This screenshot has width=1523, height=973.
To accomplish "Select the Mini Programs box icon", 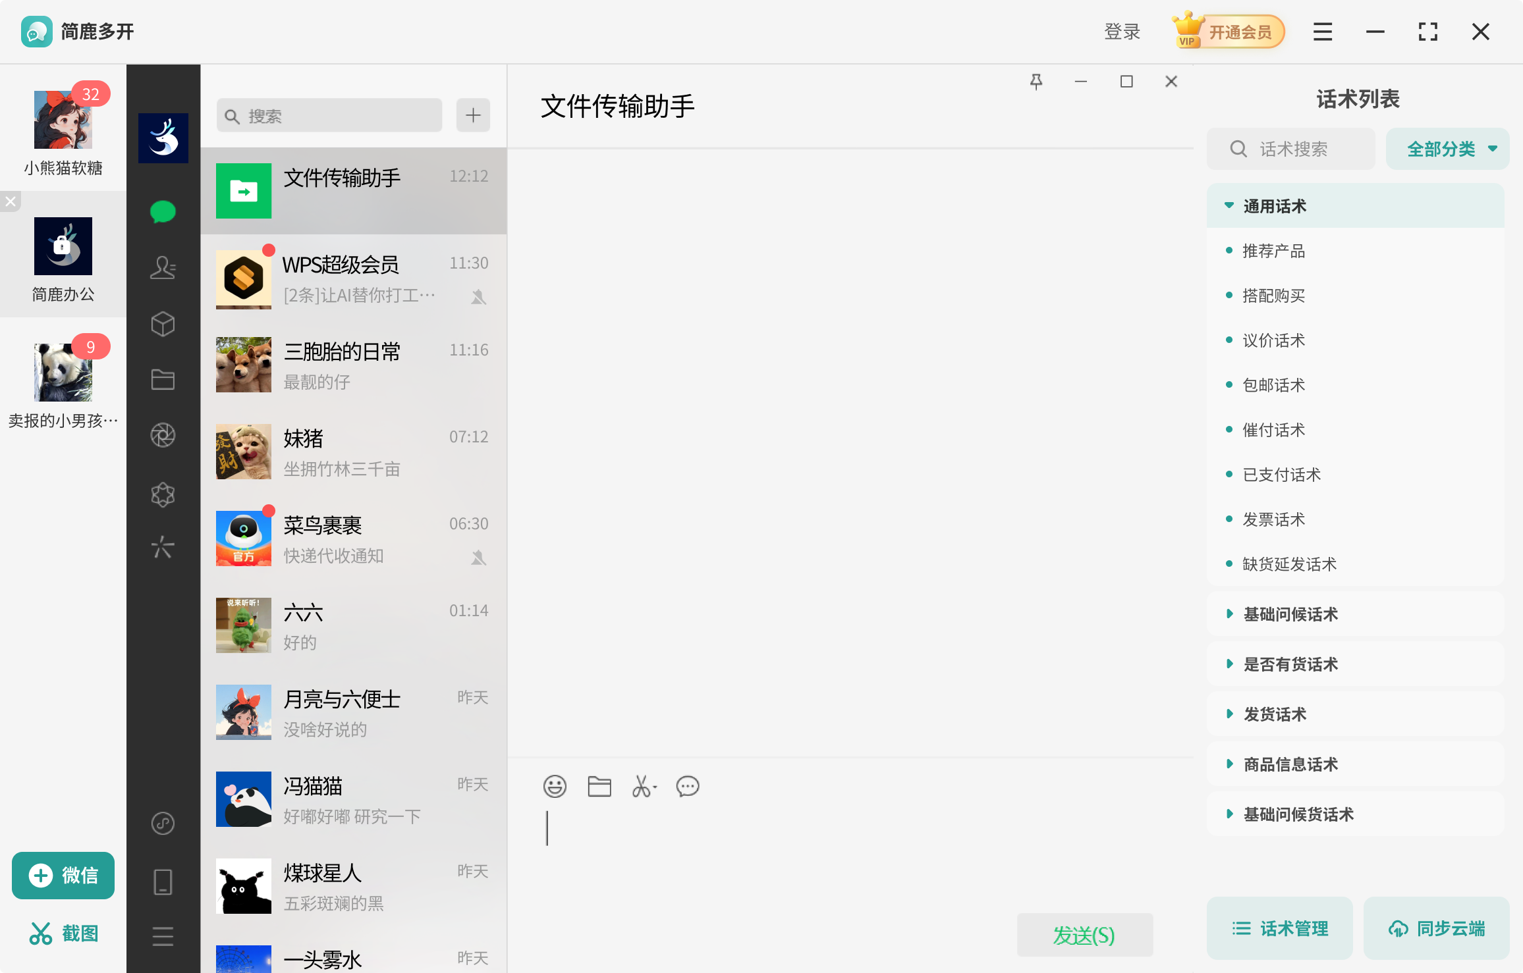I will coord(163,323).
